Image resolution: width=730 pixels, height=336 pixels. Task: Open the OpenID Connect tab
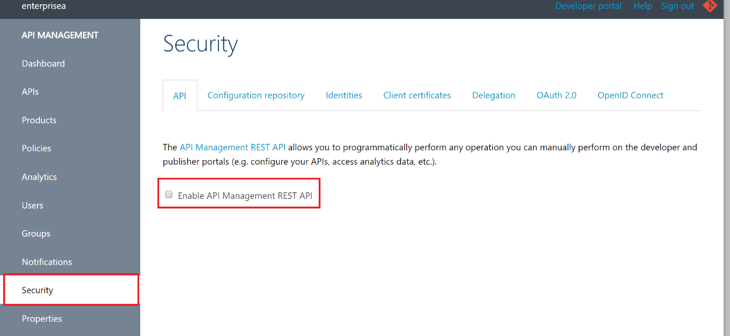point(630,95)
